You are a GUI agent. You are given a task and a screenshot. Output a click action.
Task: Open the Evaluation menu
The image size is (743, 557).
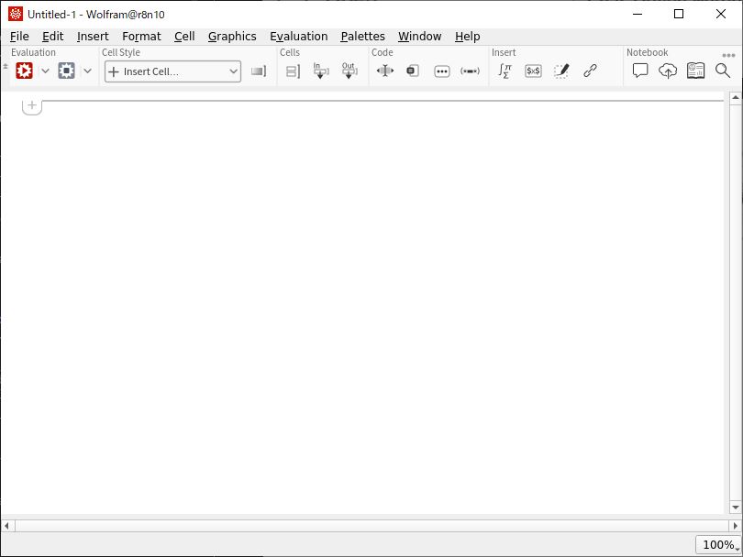coord(298,36)
